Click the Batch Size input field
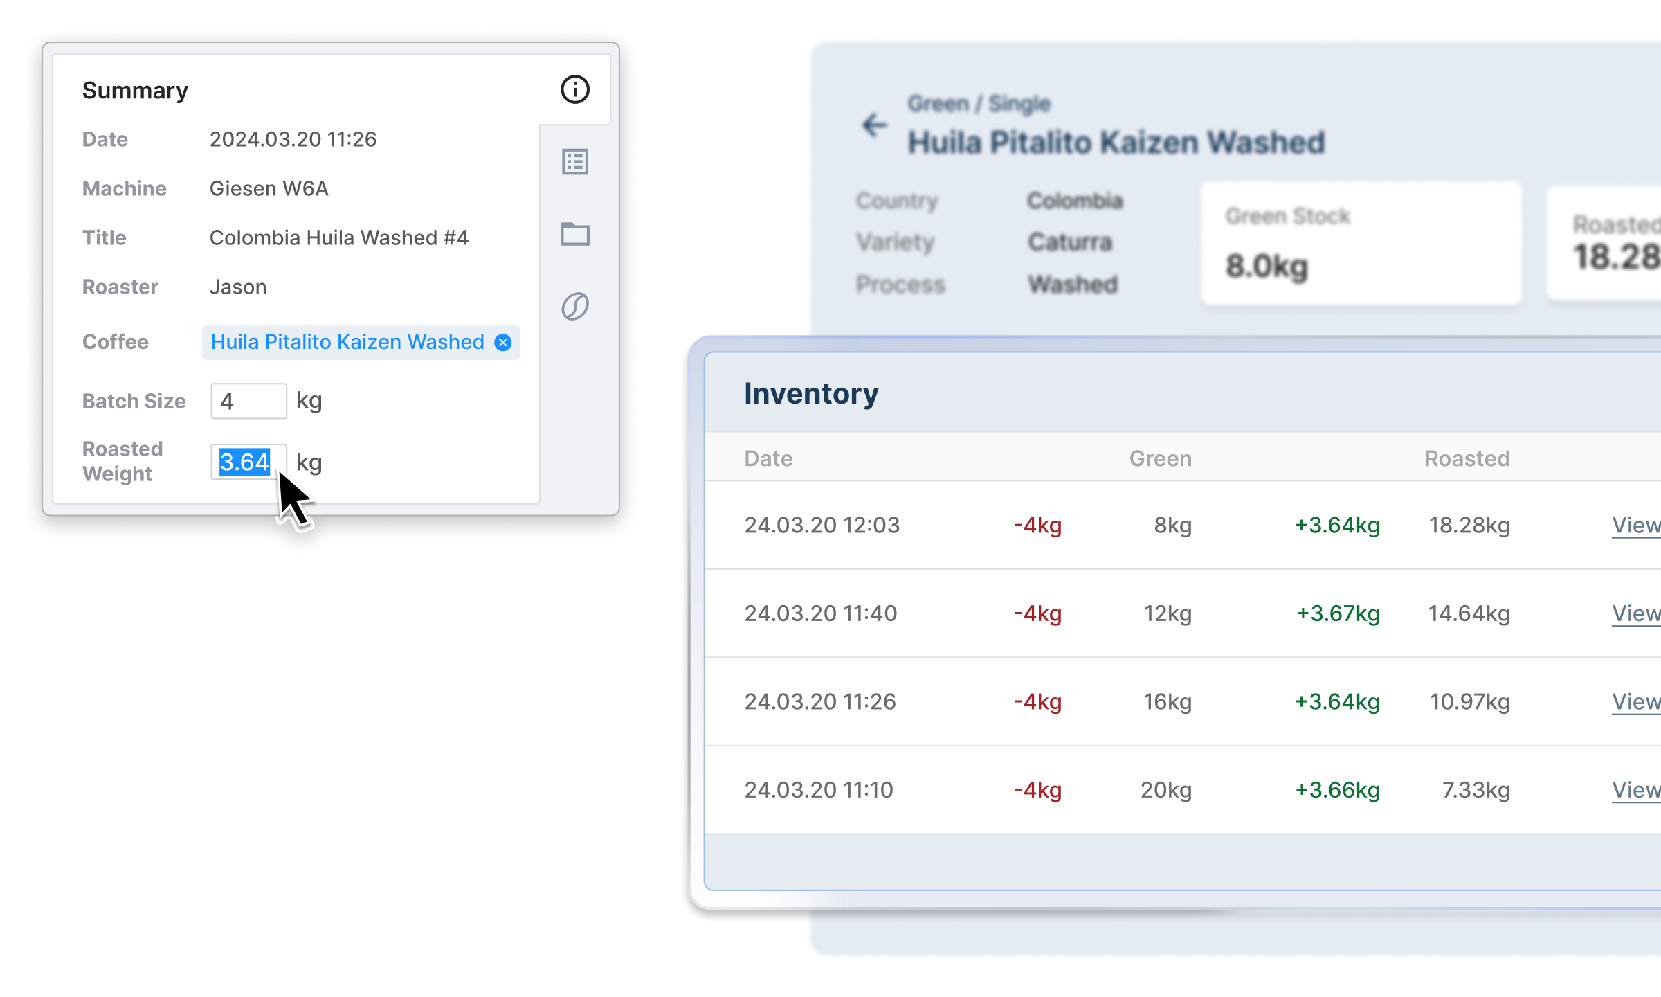 tap(248, 401)
